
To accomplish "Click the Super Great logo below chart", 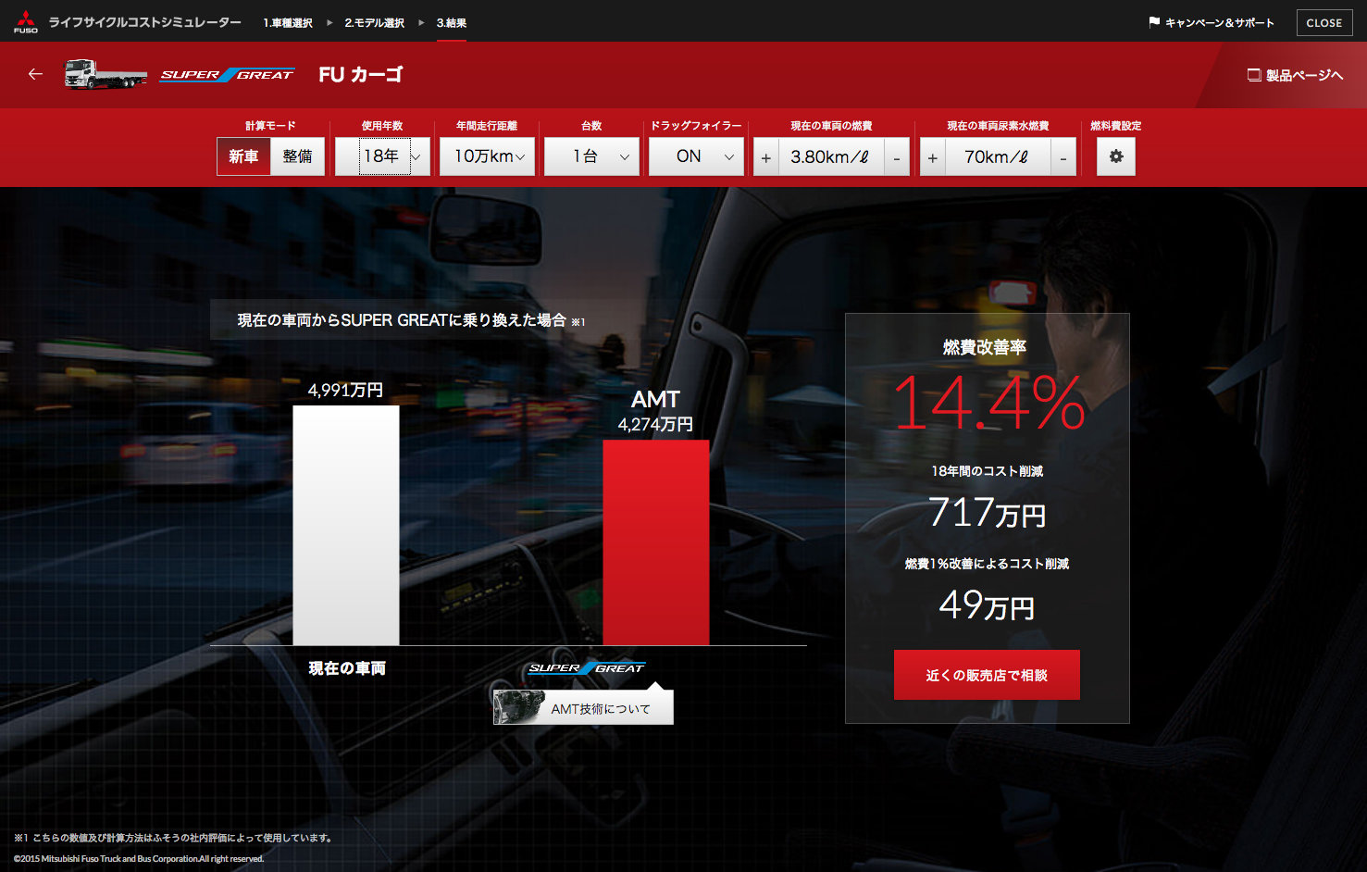I will (x=586, y=668).
